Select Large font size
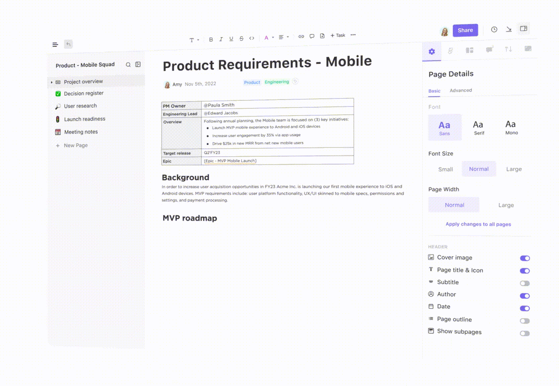Screen dimensions: 559x386 point(514,169)
